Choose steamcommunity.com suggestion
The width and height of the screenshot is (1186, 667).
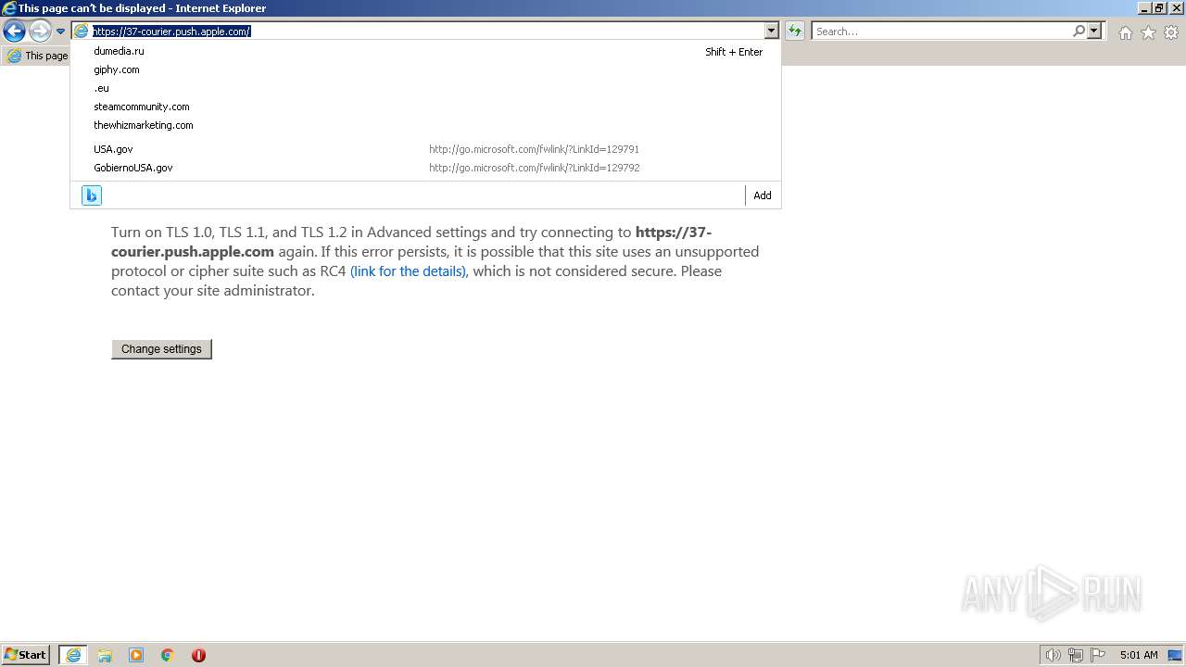[x=426, y=107]
